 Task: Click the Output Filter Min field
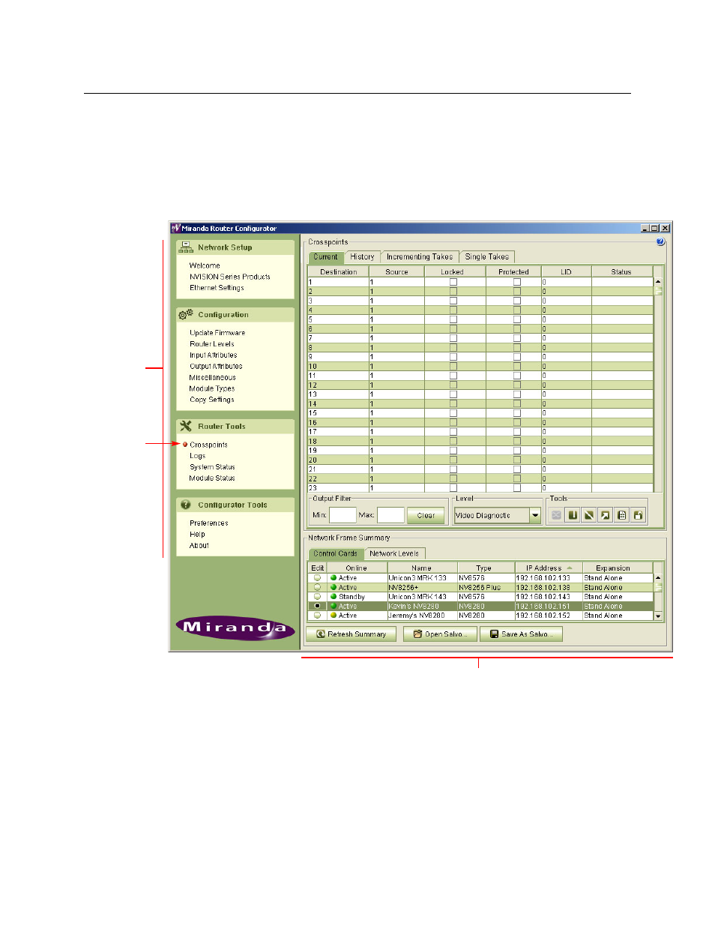[x=343, y=515]
